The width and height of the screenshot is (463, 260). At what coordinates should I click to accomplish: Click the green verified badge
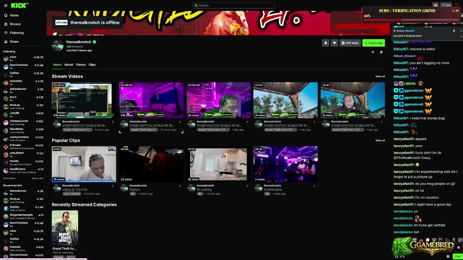click(94, 42)
